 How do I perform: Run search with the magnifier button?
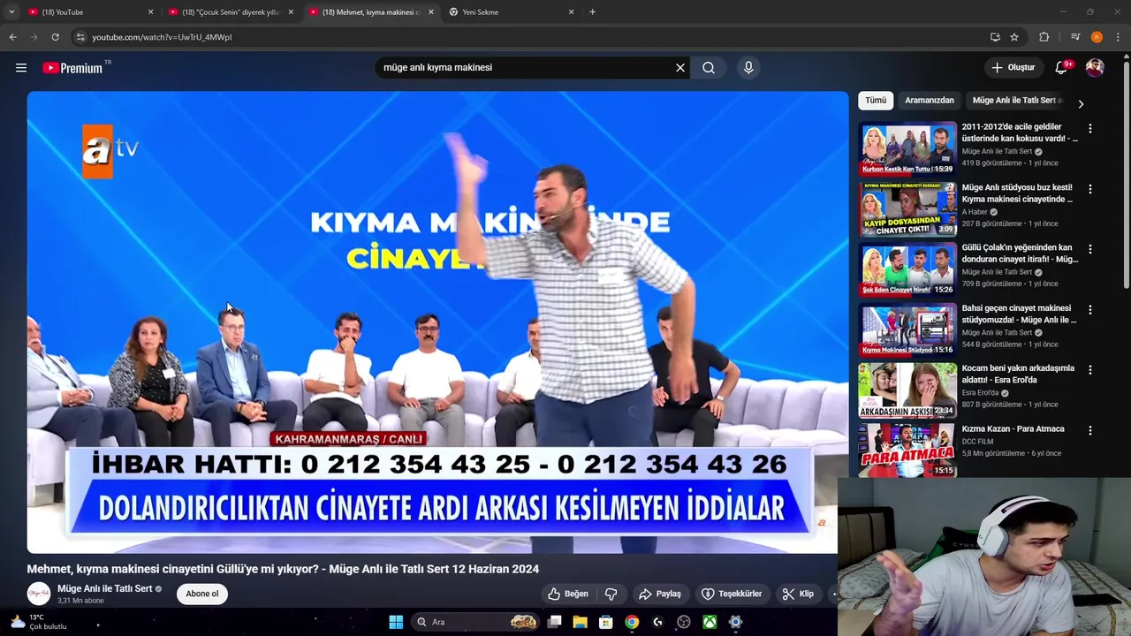(709, 68)
